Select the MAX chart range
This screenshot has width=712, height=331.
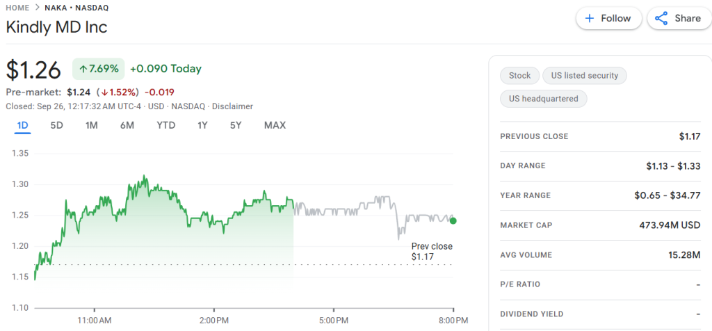[x=275, y=126]
